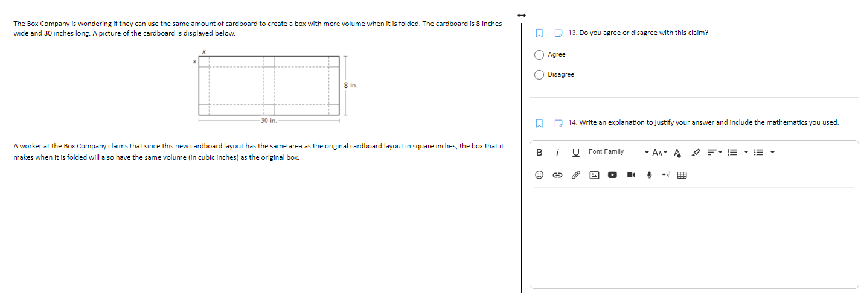
Task: Insert a table into the answer
Action: 682,176
